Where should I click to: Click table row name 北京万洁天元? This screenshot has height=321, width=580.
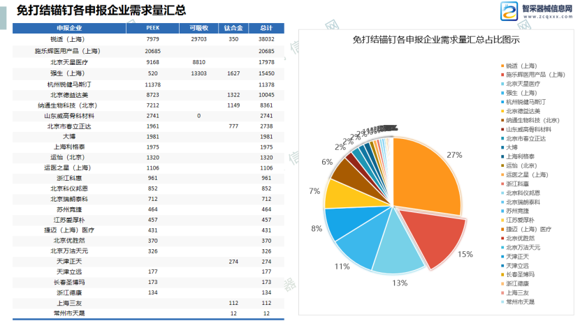[69, 251]
